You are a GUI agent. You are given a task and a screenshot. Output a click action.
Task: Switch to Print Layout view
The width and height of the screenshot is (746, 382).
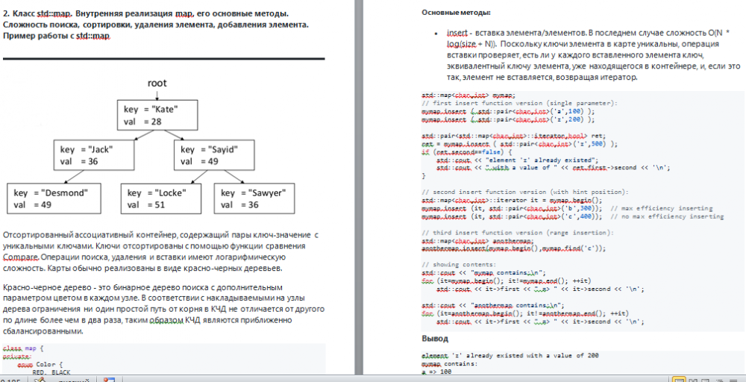click(679, 379)
